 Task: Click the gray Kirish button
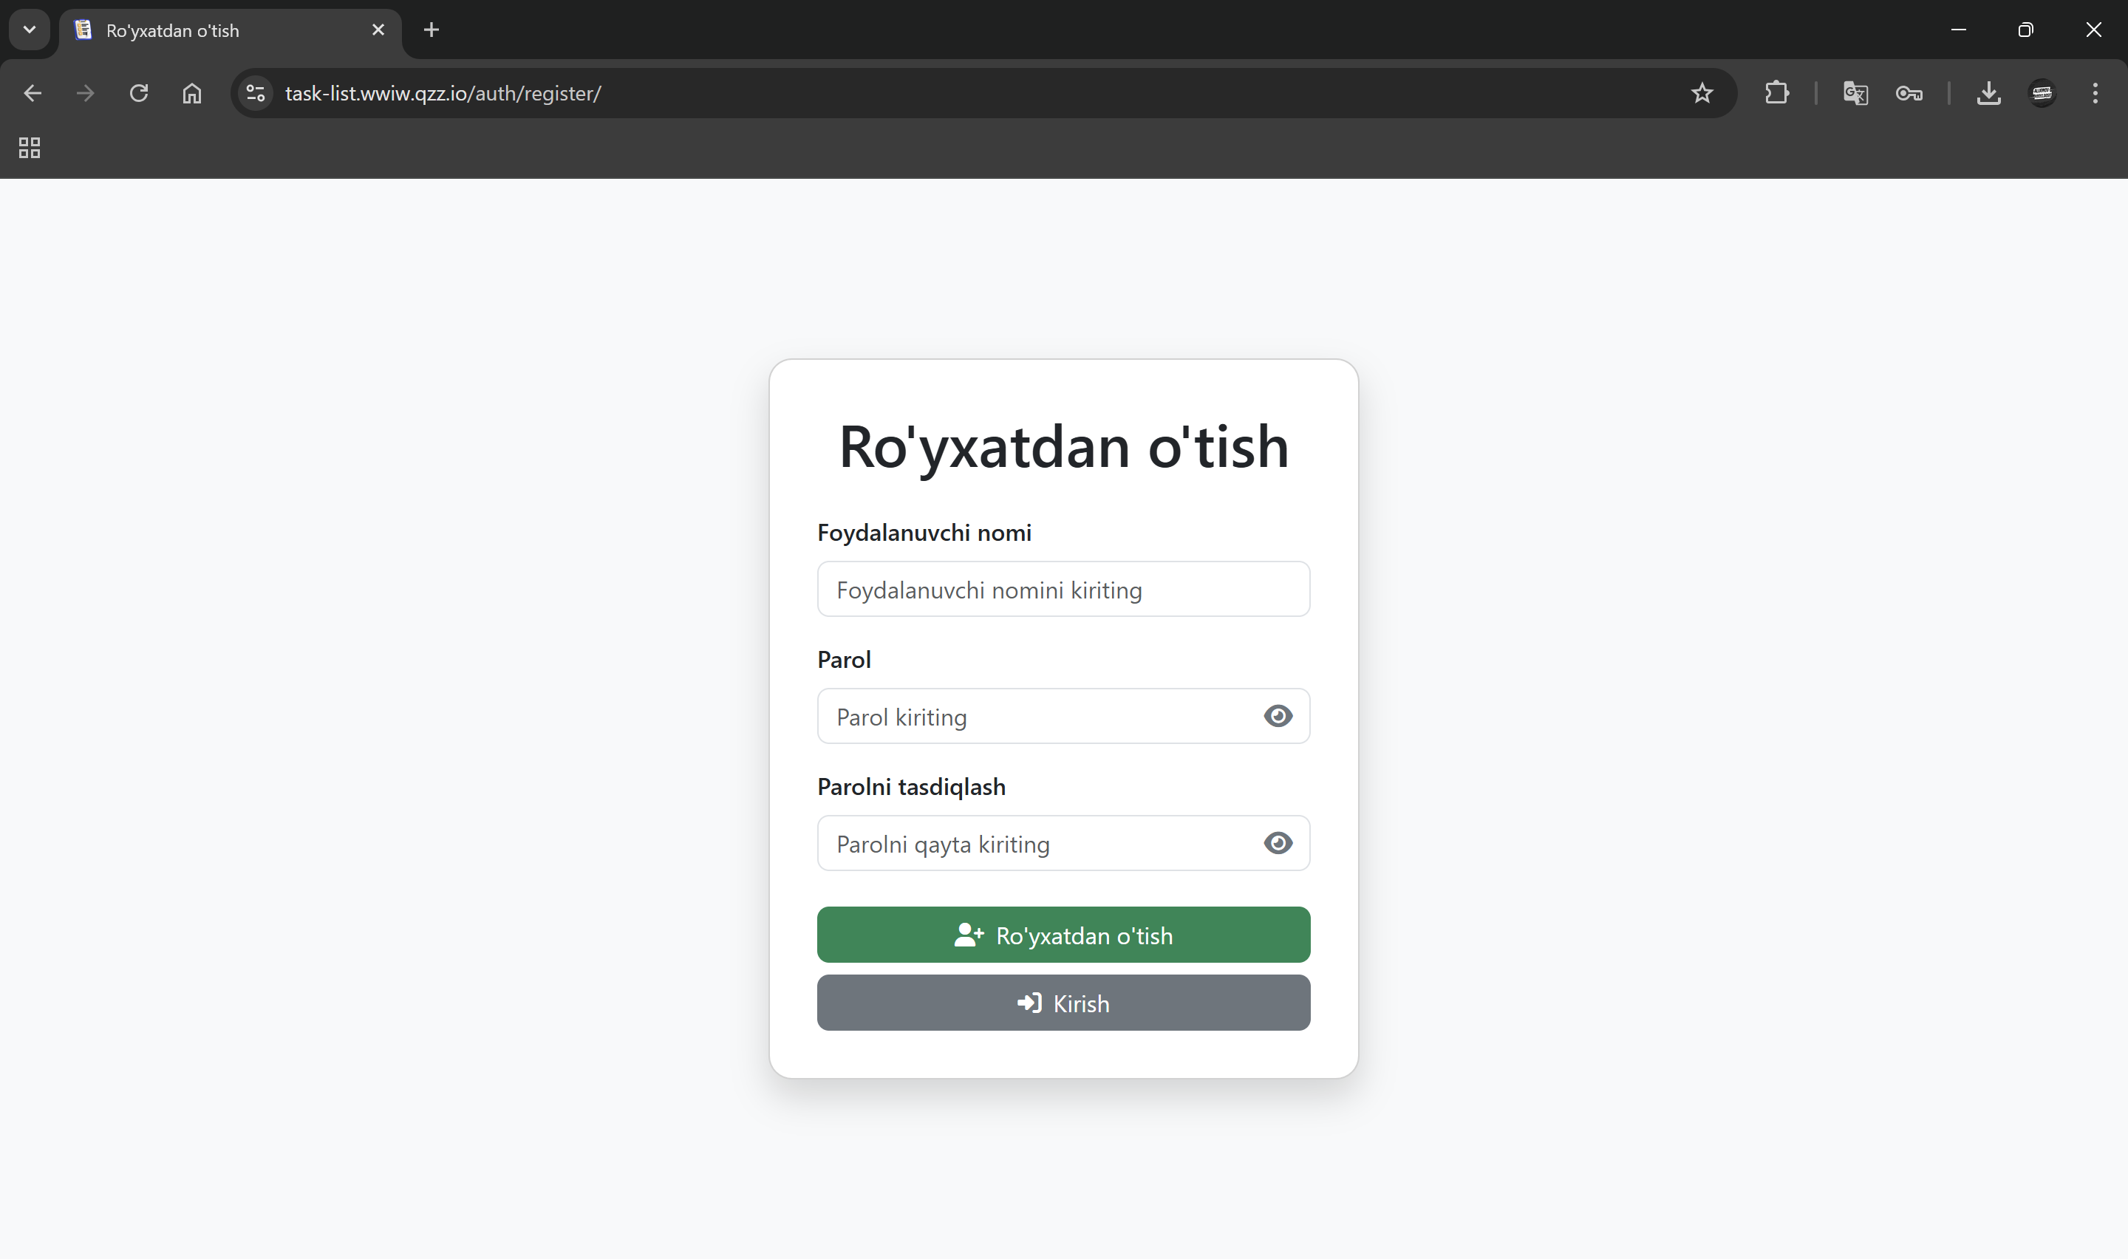click(1063, 1003)
